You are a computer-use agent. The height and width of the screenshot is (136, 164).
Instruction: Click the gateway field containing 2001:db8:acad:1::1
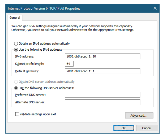(102, 71)
